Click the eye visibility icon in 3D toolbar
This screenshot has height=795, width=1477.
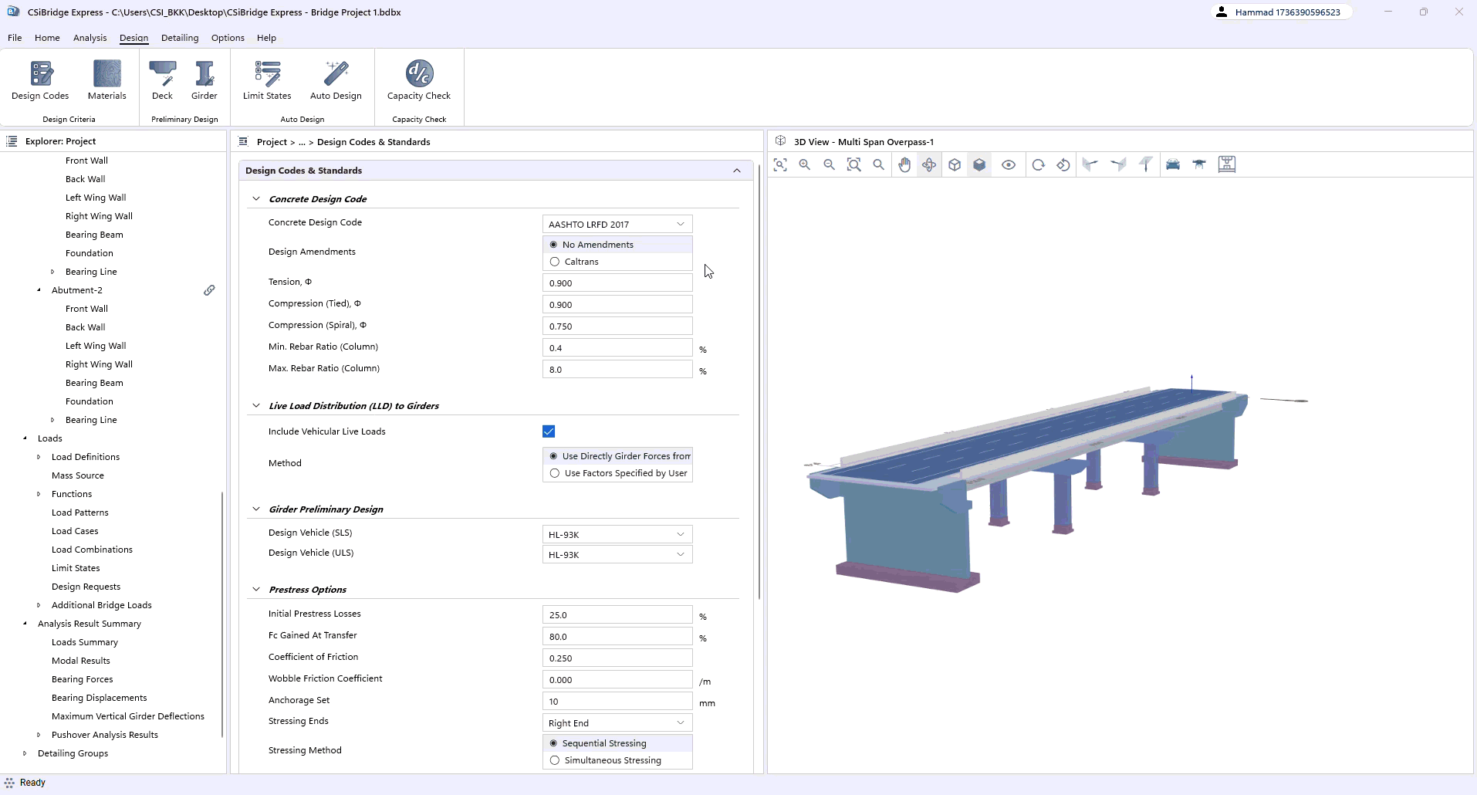pos(1009,164)
